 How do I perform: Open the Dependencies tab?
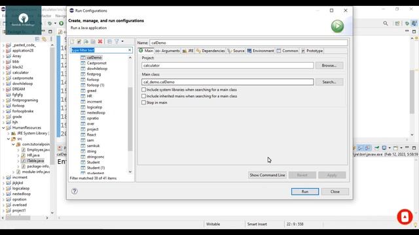[x=210, y=51]
